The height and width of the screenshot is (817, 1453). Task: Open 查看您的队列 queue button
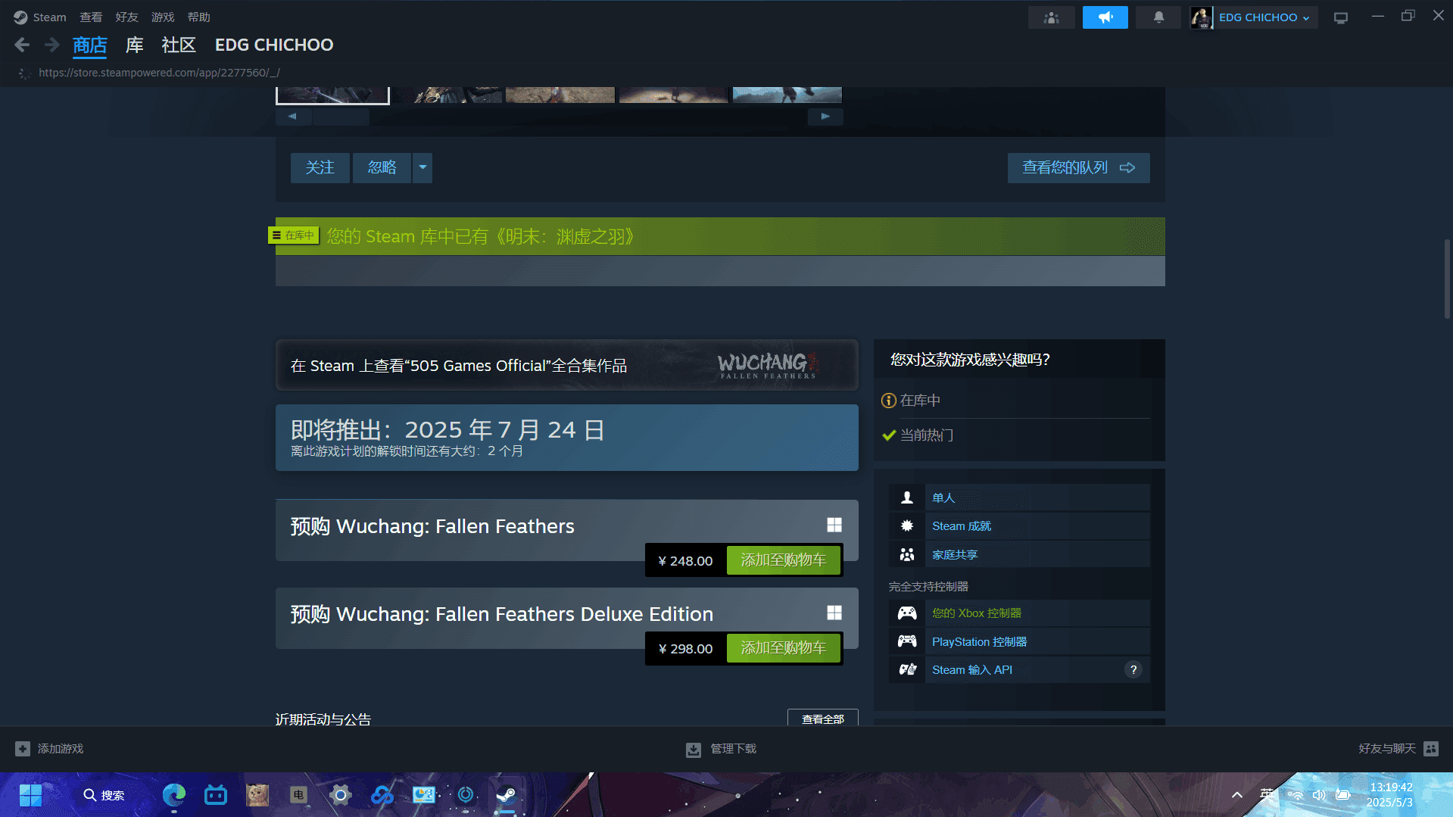(1078, 167)
